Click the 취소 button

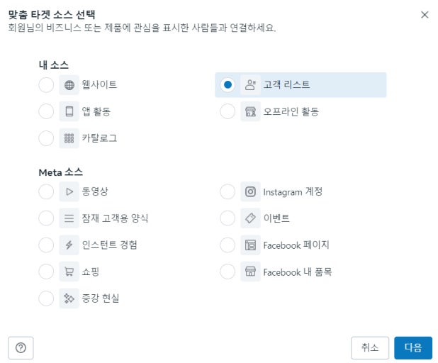[370, 348]
